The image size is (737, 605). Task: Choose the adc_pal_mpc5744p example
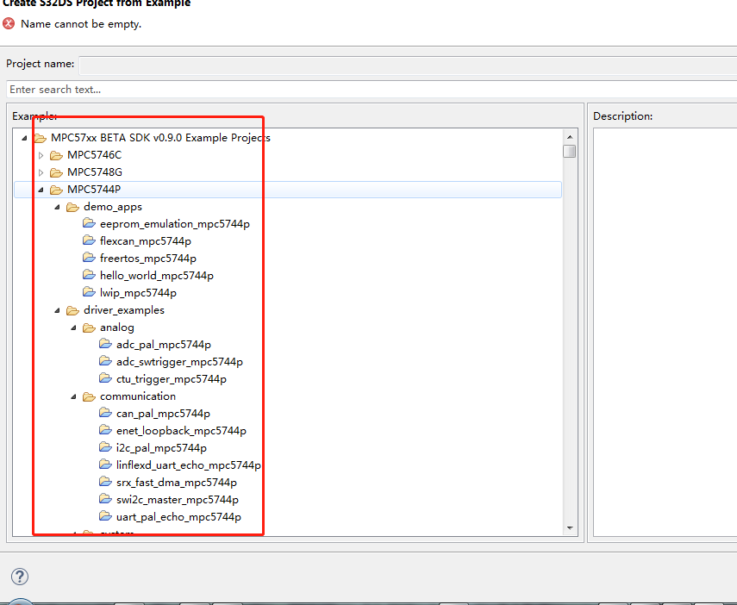[x=164, y=345]
